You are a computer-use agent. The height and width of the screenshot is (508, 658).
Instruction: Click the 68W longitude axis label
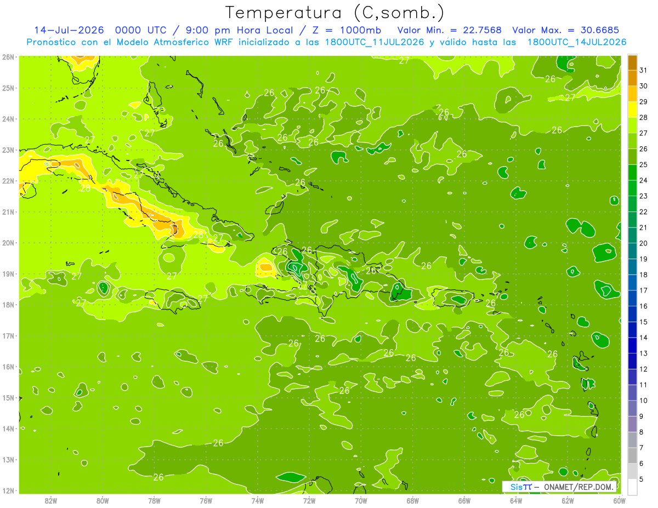click(413, 500)
